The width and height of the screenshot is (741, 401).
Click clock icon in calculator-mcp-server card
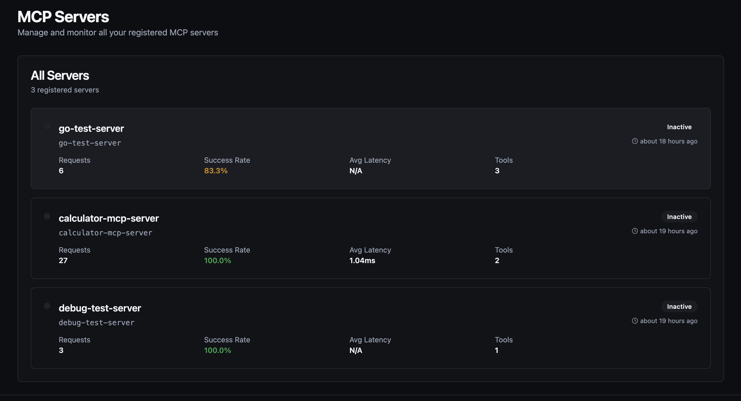point(635,231)
